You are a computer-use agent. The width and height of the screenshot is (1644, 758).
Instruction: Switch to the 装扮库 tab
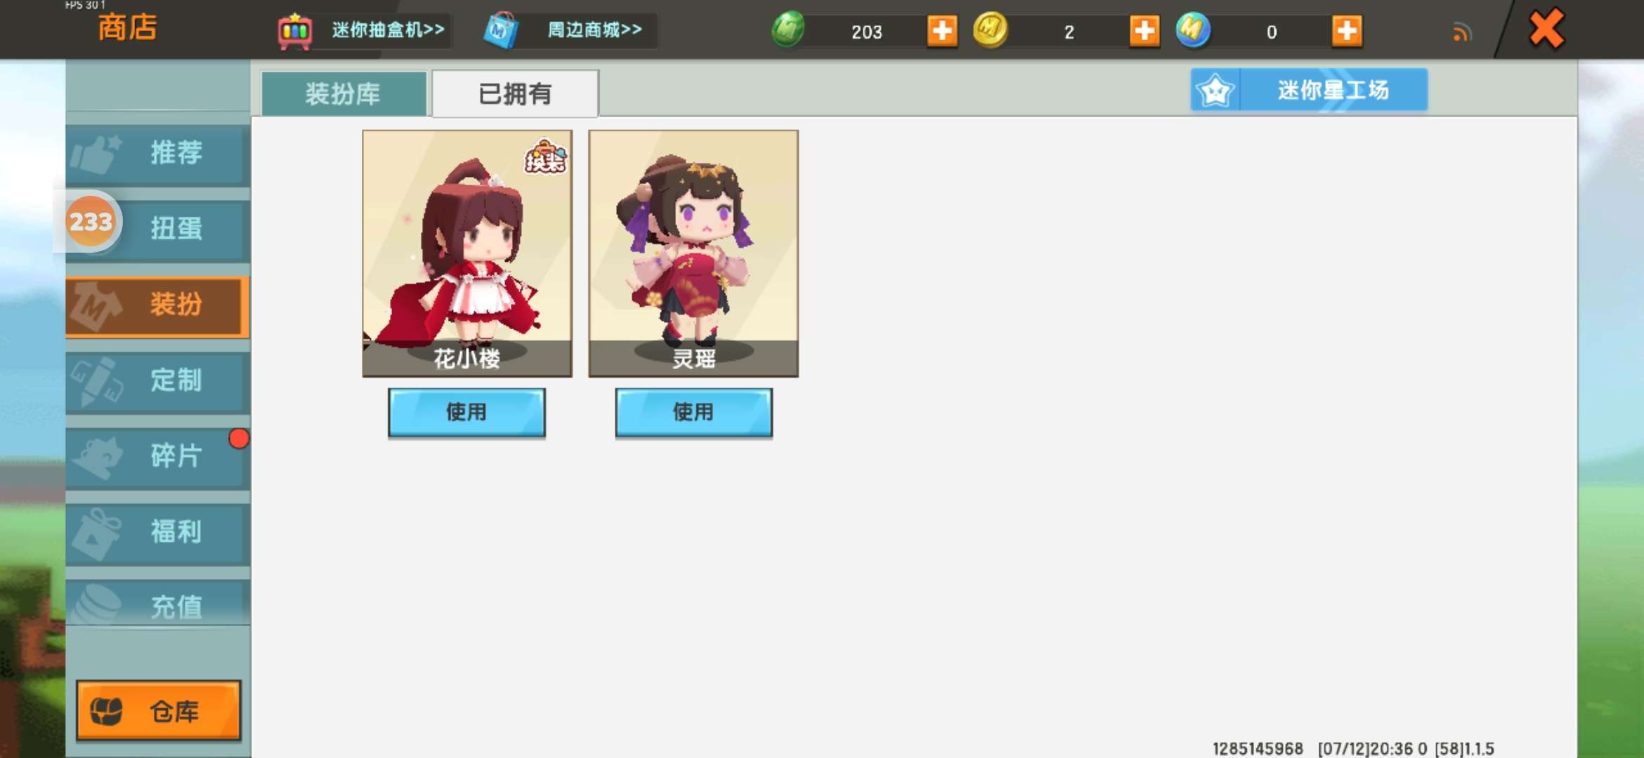click(344, 93)
